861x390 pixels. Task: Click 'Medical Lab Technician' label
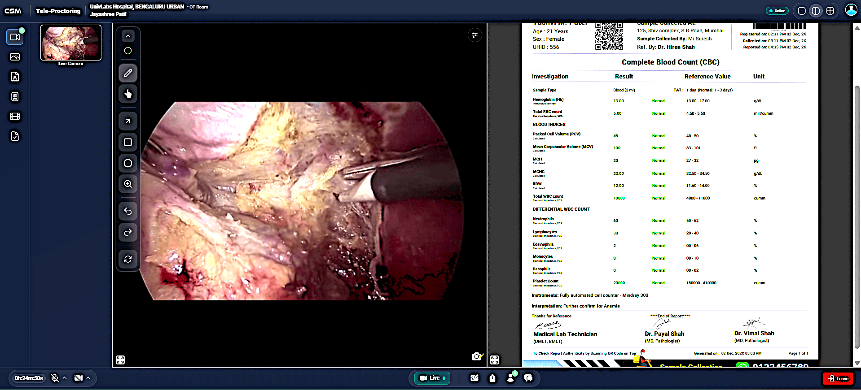click(565, 334)
